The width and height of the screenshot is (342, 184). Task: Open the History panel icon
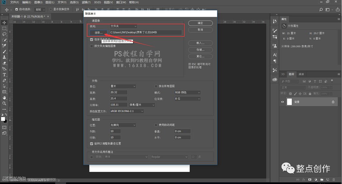coord(275,21)
